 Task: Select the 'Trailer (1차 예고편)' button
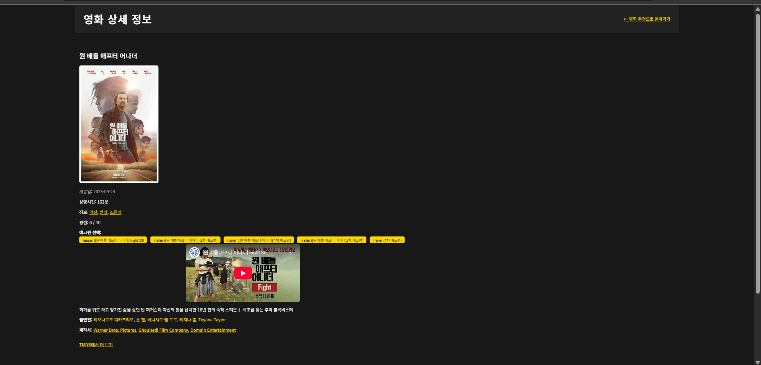[387, 240]
